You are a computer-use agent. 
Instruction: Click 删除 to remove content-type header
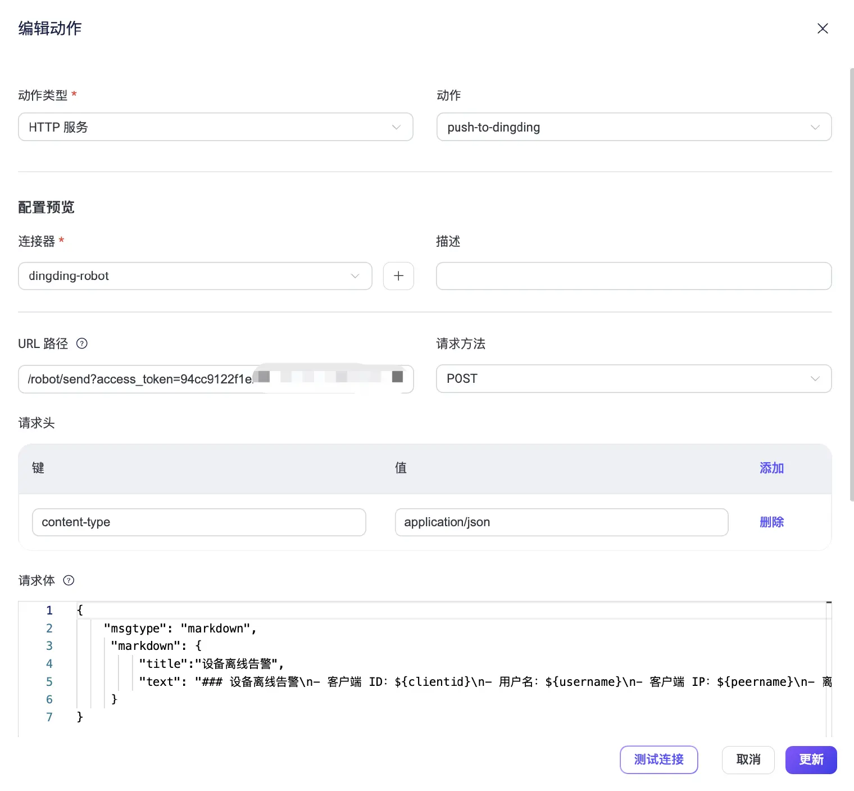point(771,522)
